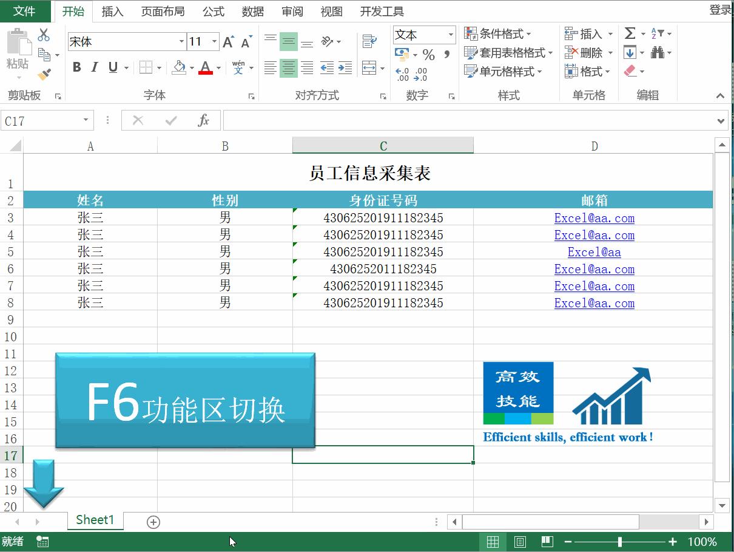
Task: Toggle Bold formatting
Action: (x=76, y=67)
